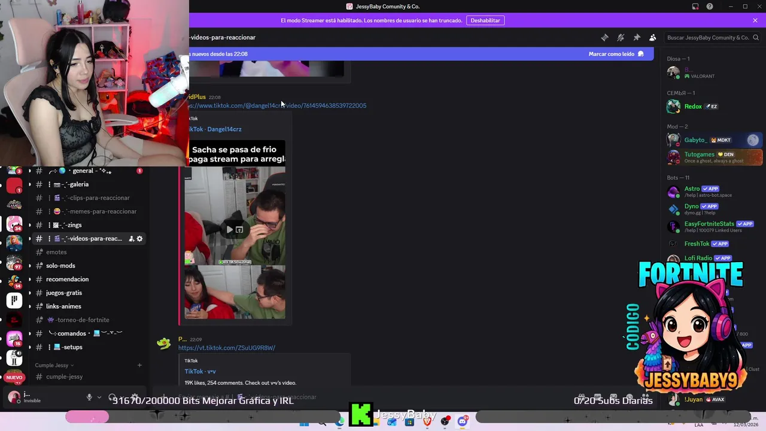Open the EasyFortniteStats bot profile
Viewport: 766px width, 431px height.
[x=714, y=226]
